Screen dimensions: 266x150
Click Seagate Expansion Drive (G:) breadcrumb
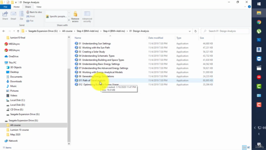43,31
